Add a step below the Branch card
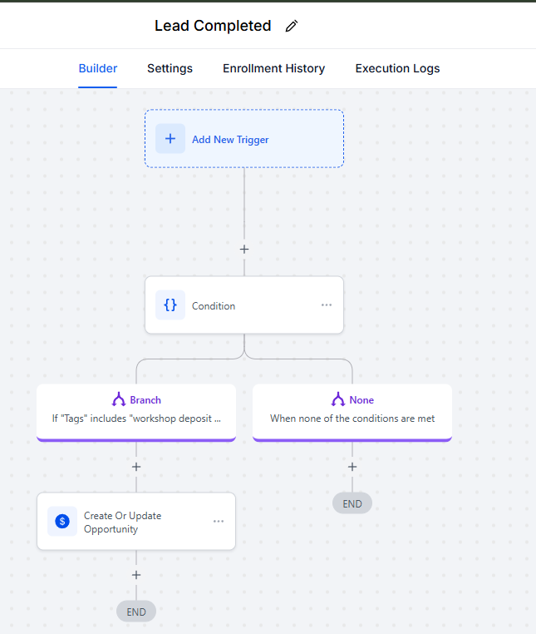The width and height of the screenshot is (536, 634). 136,467
